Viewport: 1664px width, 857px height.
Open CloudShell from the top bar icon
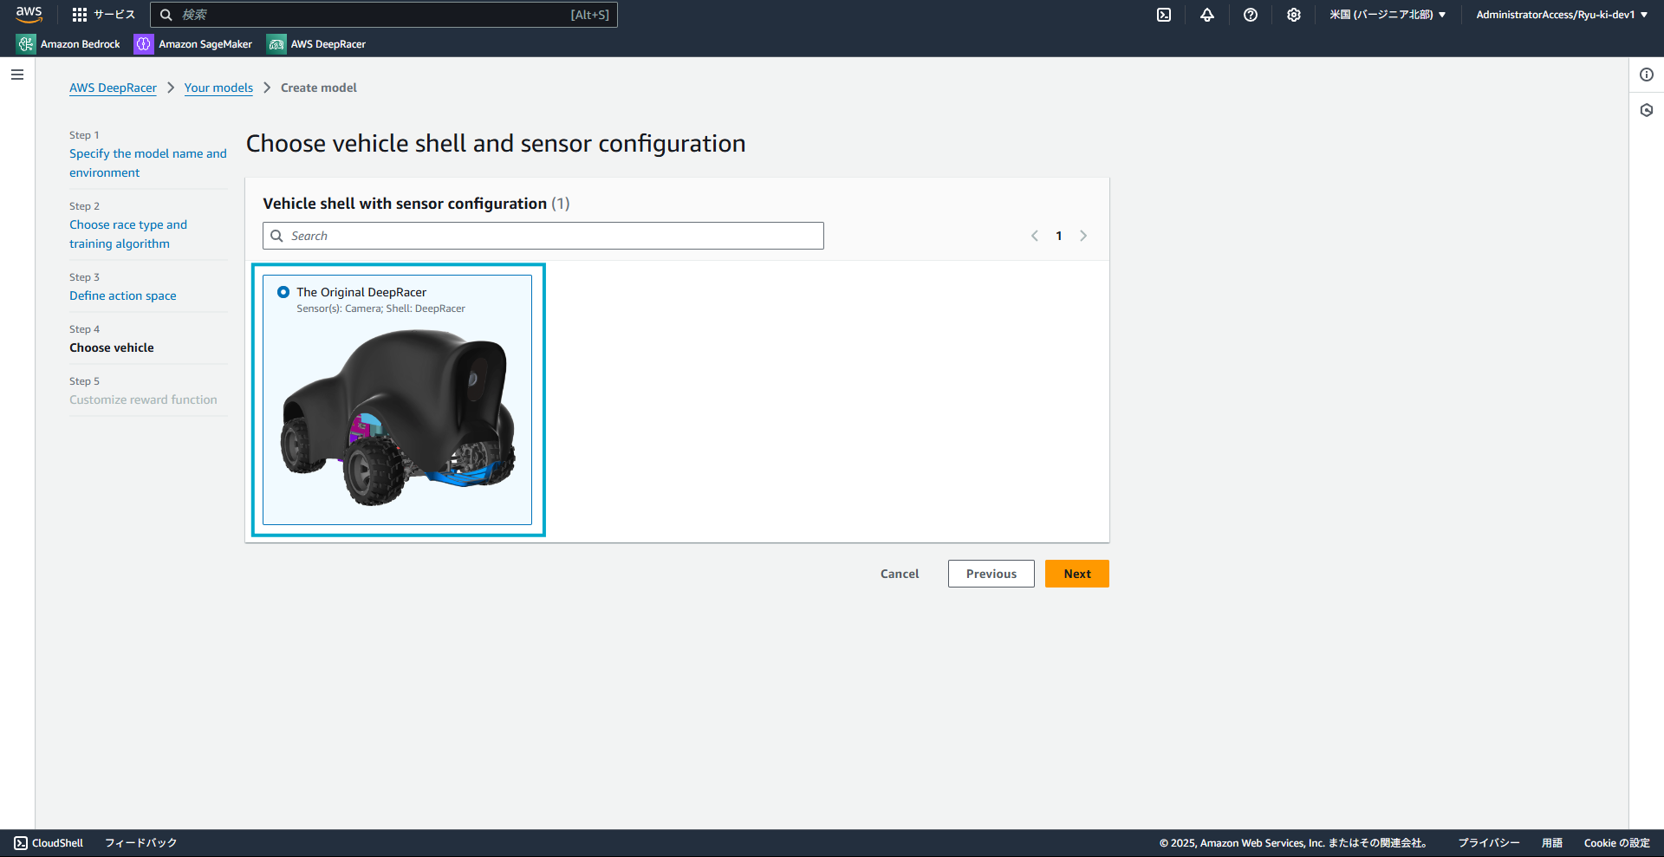point(1164,15)
